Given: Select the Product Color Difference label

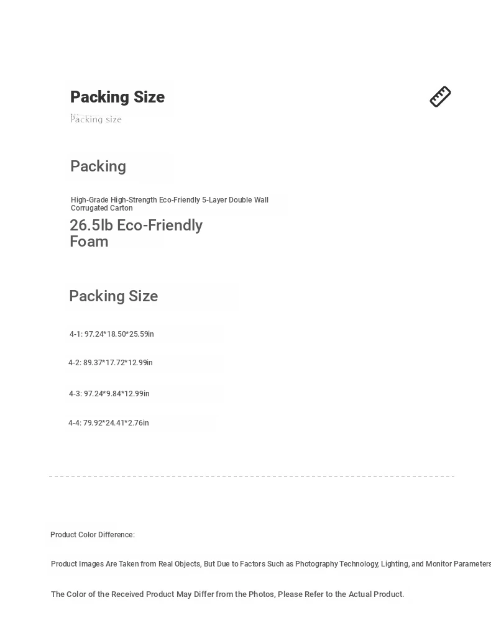Looking at the screenshot, I should [93, 535].
